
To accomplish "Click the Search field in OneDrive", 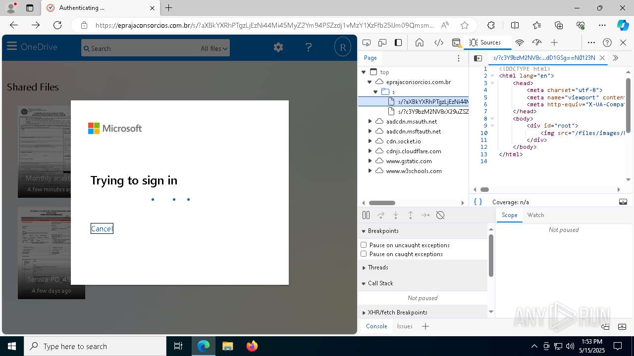I will (140, 48).
